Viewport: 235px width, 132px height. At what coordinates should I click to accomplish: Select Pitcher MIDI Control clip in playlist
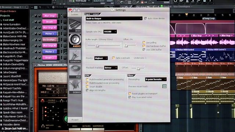pos(185,49)
